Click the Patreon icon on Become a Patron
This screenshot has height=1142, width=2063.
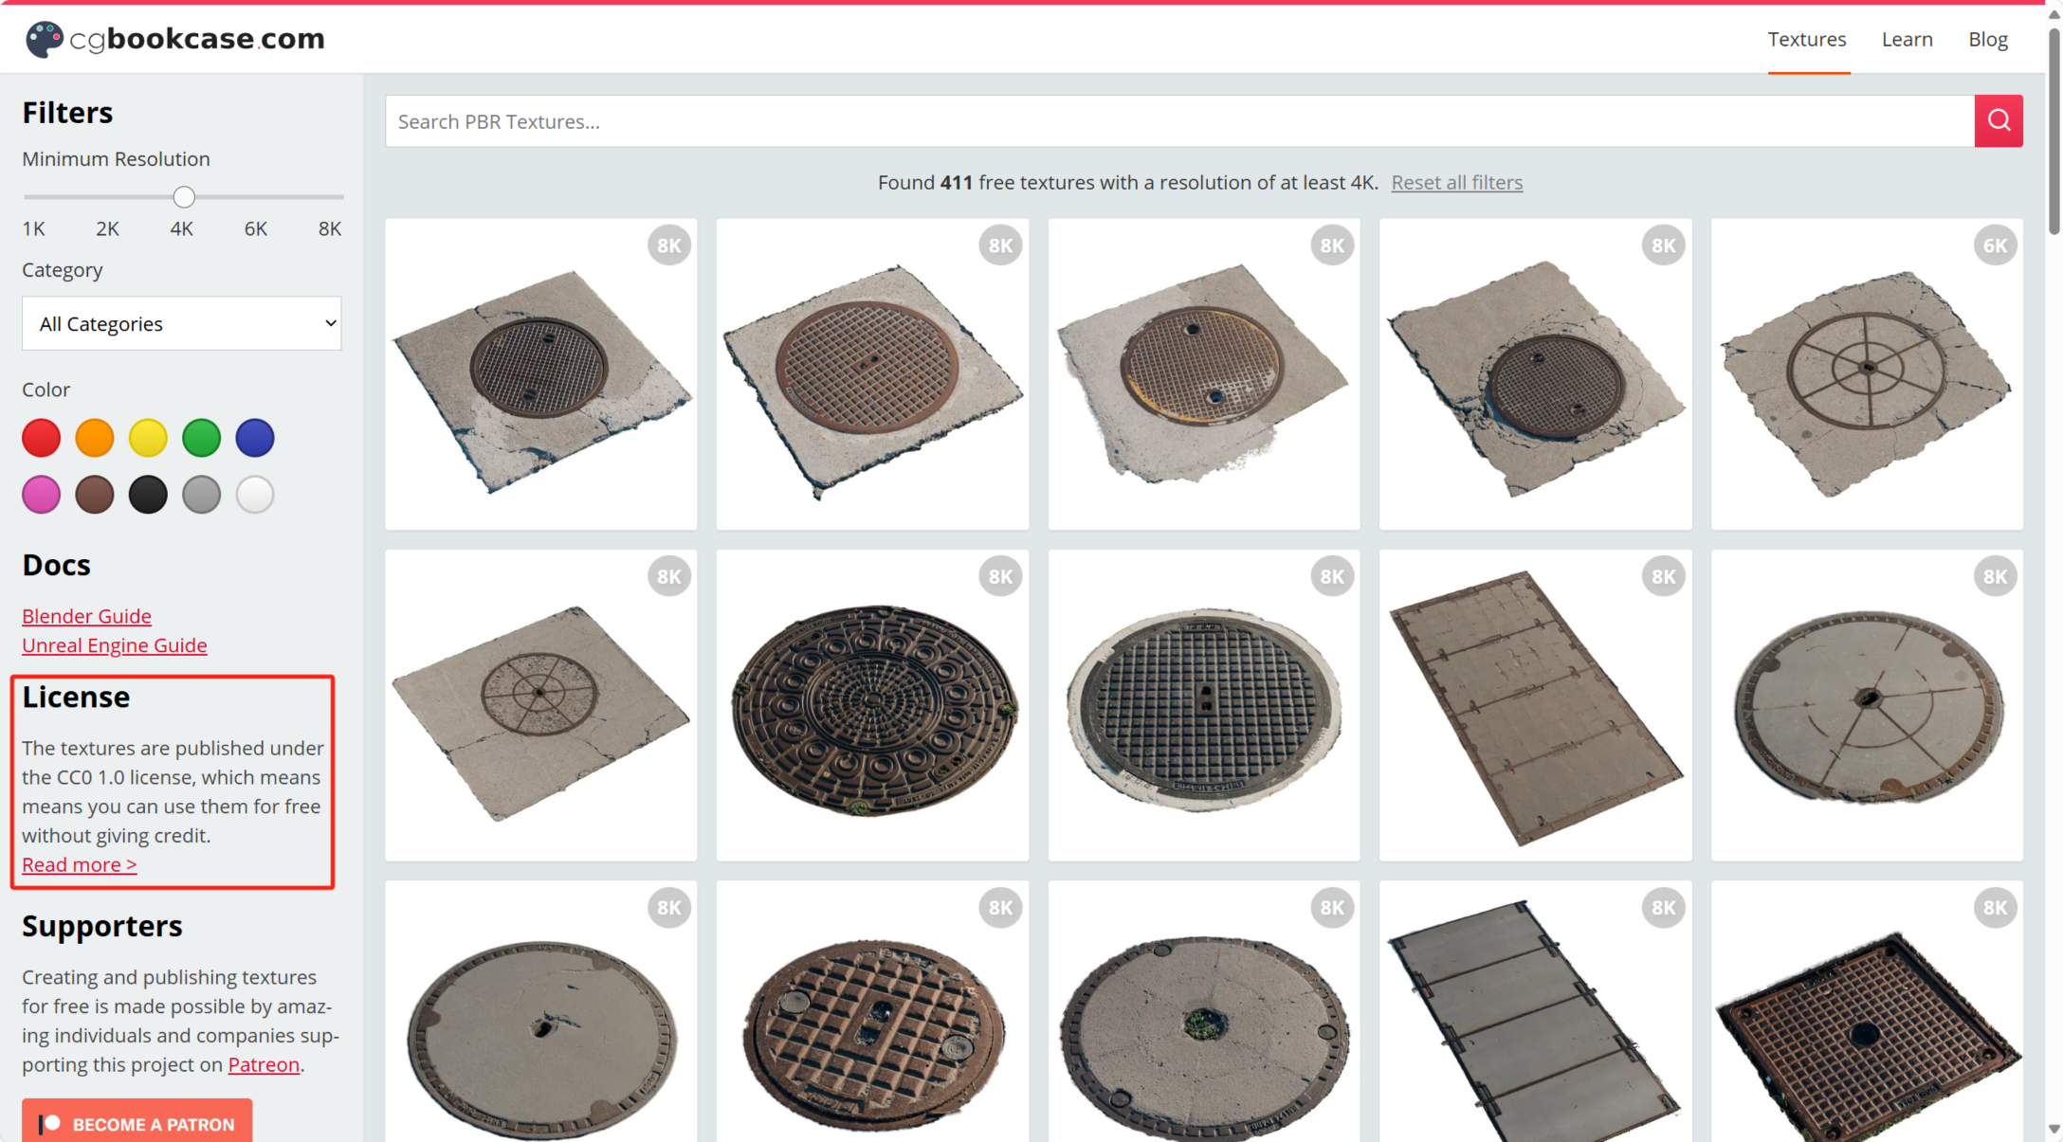point(49,1123)
